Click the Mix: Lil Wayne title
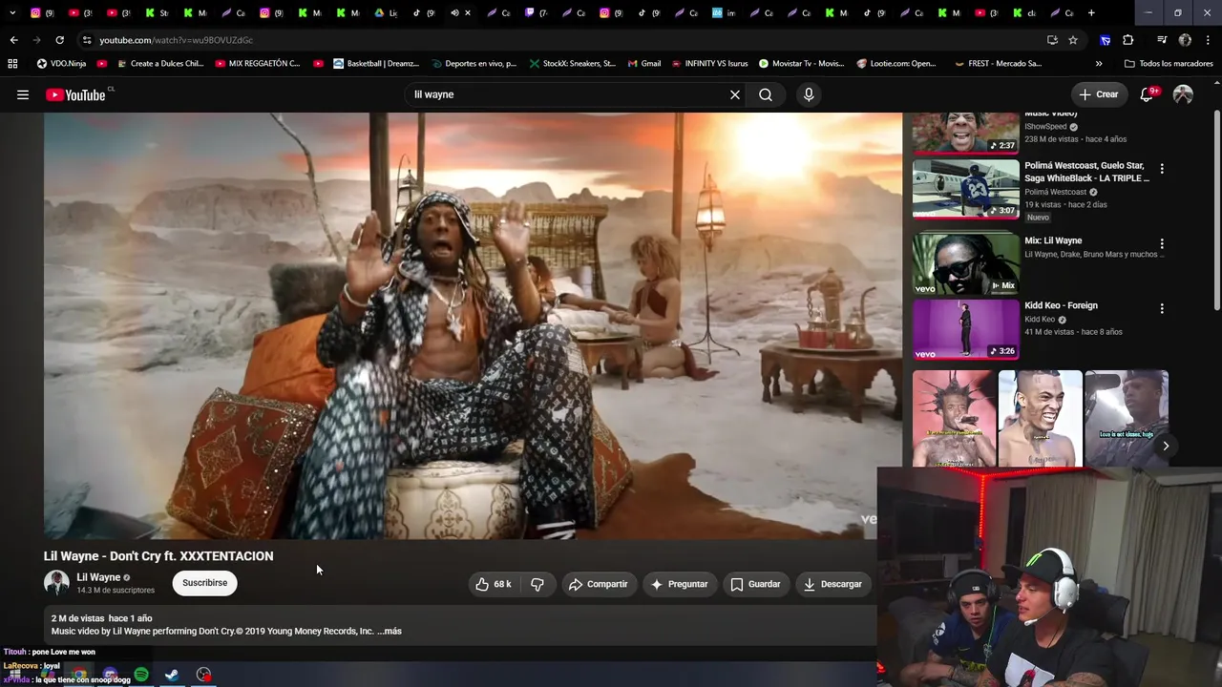1222x687 pixels. [1053, 240]
